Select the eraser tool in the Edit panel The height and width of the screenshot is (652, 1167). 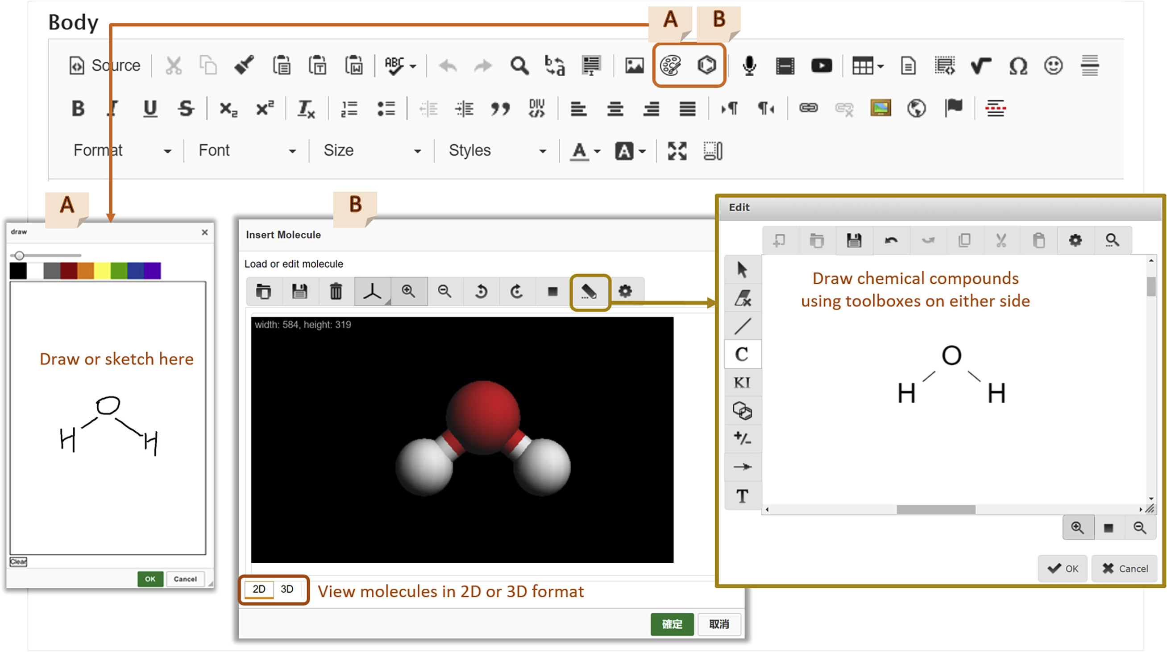[x=743, y=298]
